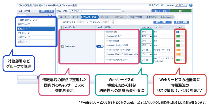Click the green risk indicator for Facebook アプリセンター

click(180, 60)
